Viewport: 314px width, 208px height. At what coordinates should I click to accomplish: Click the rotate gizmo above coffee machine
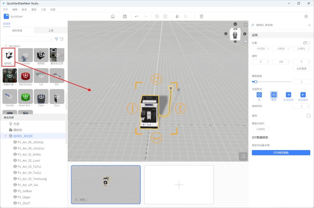click(x=156, y=79)
